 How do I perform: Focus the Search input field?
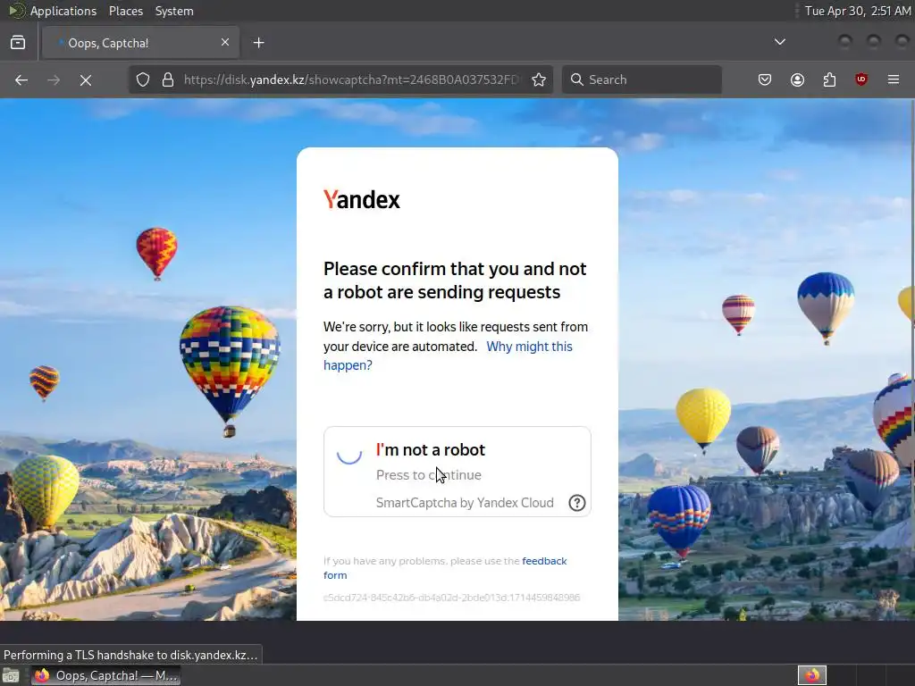click(x=642, y=79)
